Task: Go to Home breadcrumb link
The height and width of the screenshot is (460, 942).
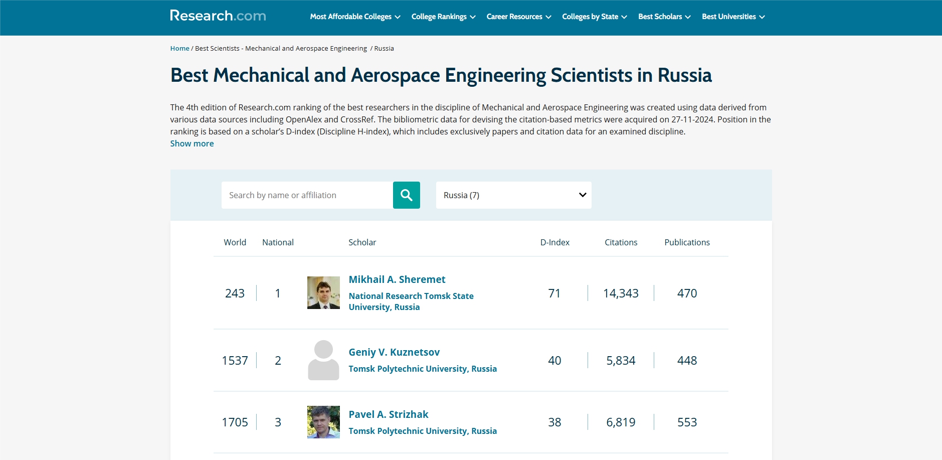Action: [x=179, y=49]
